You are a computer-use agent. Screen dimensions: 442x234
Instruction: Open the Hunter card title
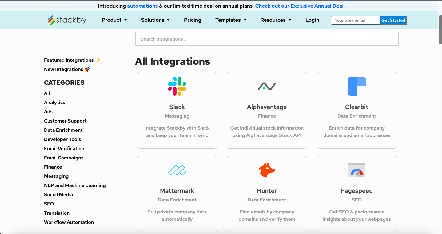point(267,191)
